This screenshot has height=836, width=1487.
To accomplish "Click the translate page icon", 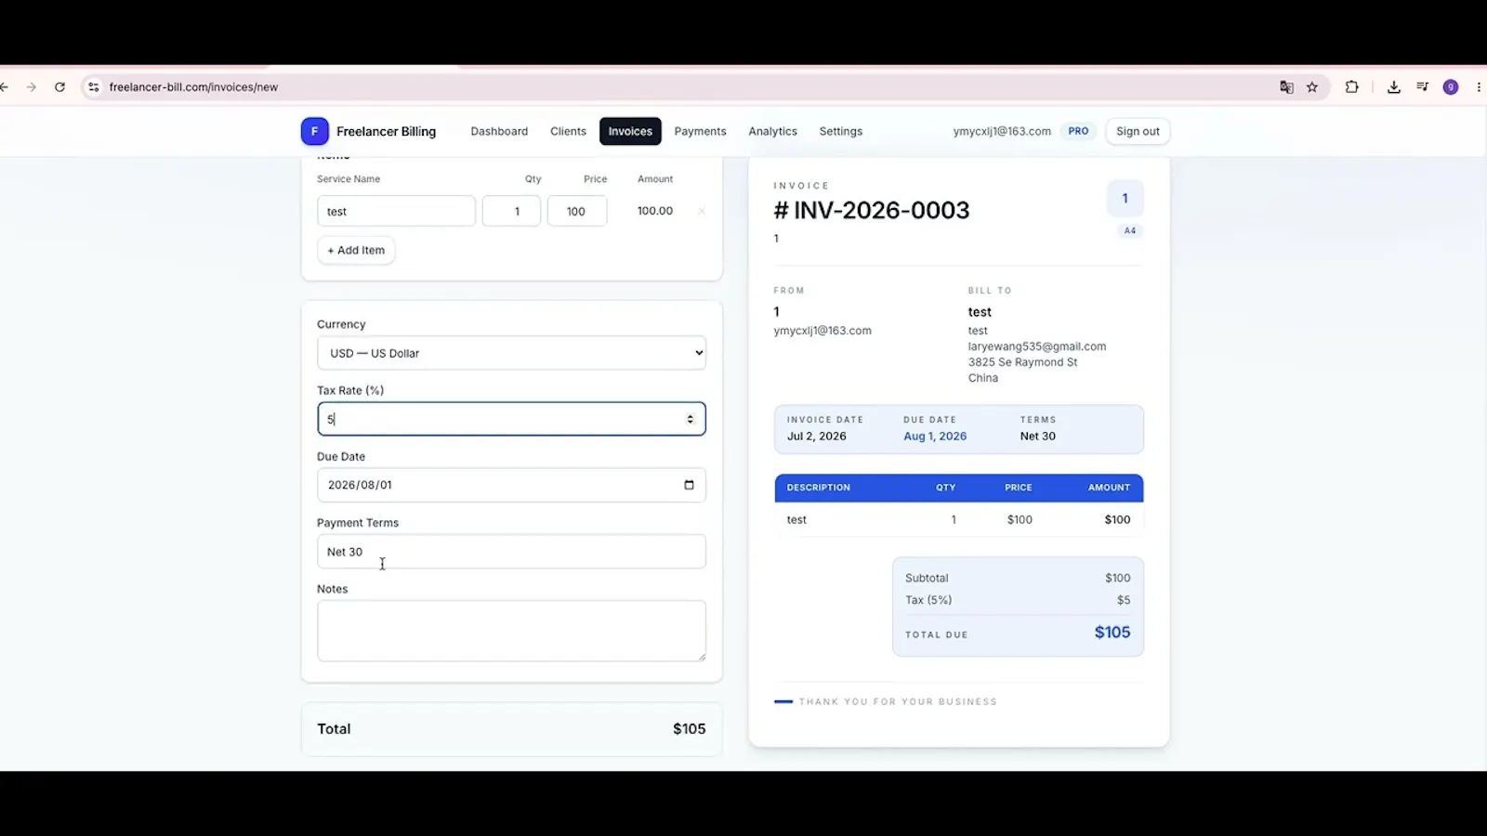I will click(x=1286, y=87).
